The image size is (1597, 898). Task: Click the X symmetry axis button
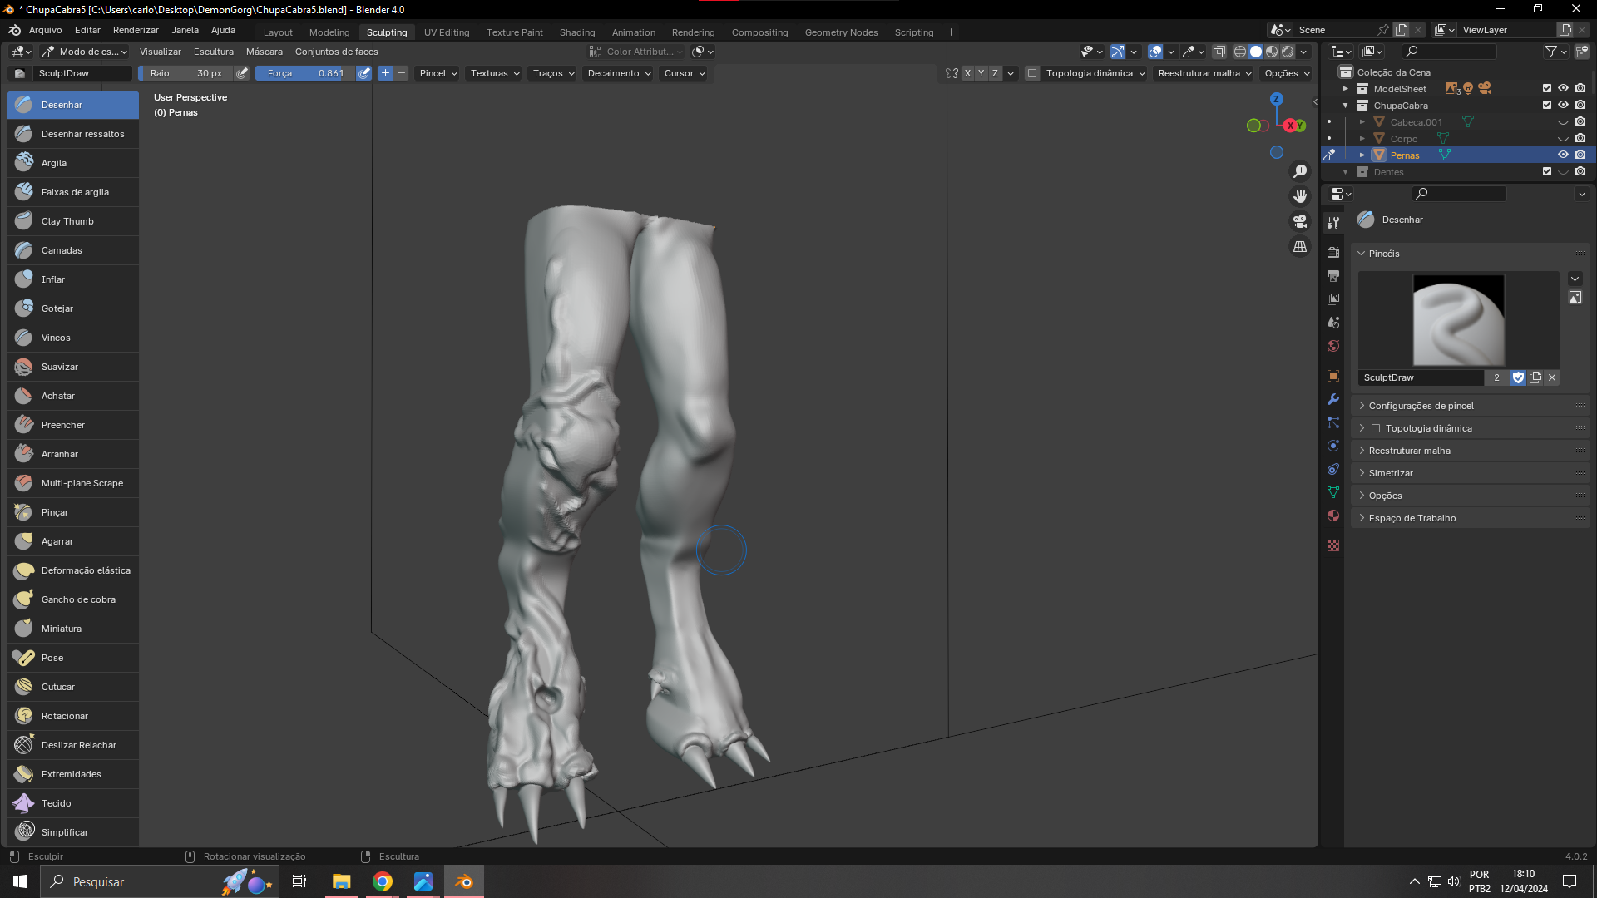(x=967, y=73)
